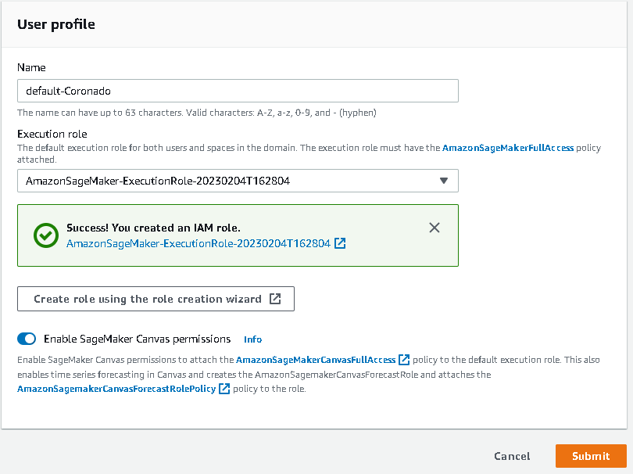633x474 pixels.
Task: Click the success checkmark icon
Action: point(45,235)
